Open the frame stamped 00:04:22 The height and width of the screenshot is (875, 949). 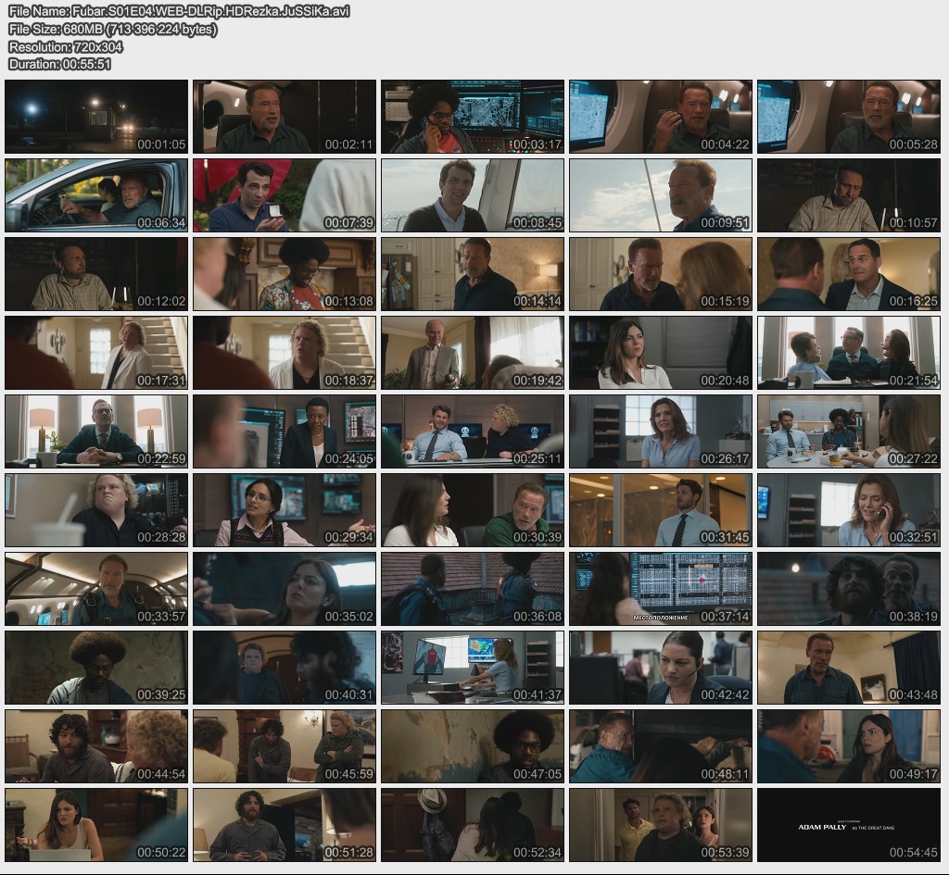tap(660, 117)
